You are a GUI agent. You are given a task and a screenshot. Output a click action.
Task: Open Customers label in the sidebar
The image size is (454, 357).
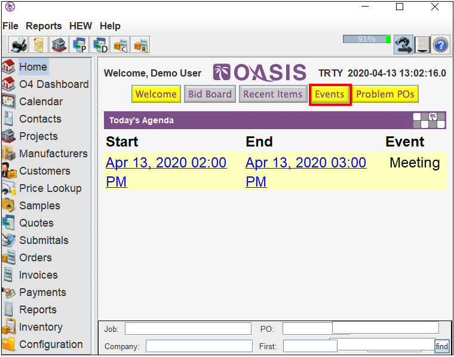tap(45, 171)
